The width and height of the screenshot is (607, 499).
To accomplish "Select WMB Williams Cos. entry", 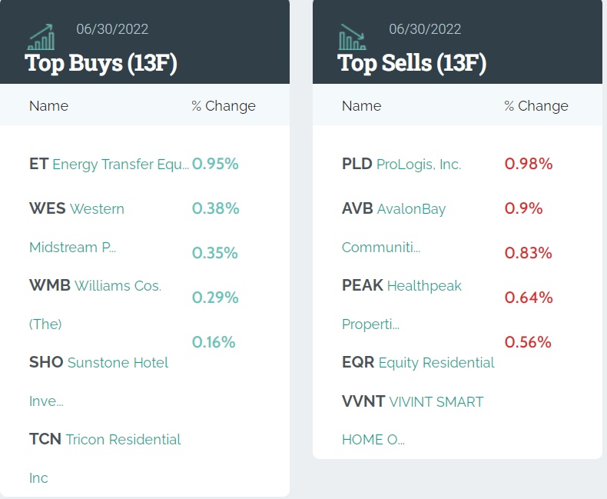I will [x=95, y=286].
